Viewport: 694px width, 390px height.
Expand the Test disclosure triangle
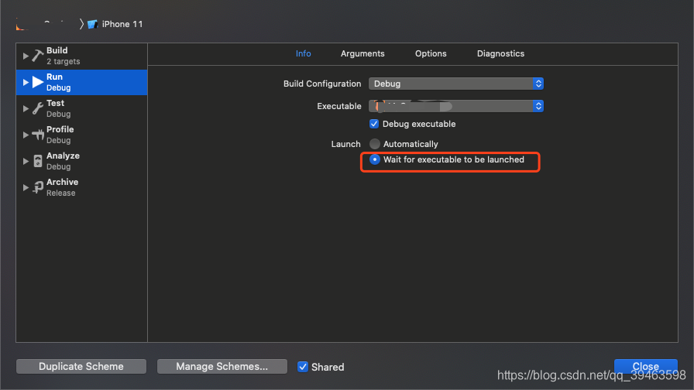[x=26, y=108]
